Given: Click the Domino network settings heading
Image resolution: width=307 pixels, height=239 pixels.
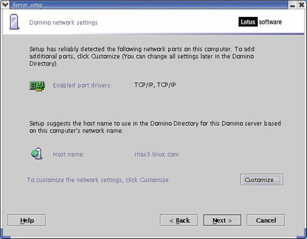Looking at the screenshot, I should coord(64,23).
